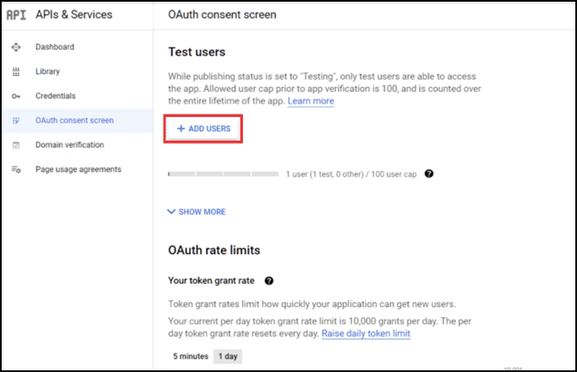Viewport: 577px width, 372px height.
Task: Click the SHOW MORE chevron arrow
Action: [x=171, y=211]
